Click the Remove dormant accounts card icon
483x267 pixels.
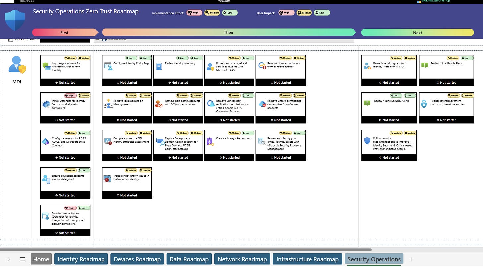(x=262, y=66)
